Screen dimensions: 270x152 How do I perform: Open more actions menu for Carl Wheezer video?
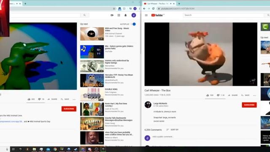(x=254, y=95)
